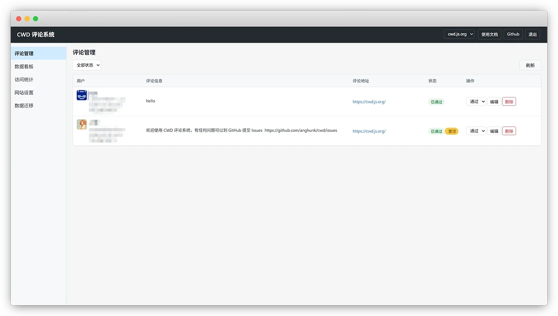Open the https://cwd.js.org/ link in hello row
Image resolution: width=558 pixels, height=316 pixels.
coord(369,102)
